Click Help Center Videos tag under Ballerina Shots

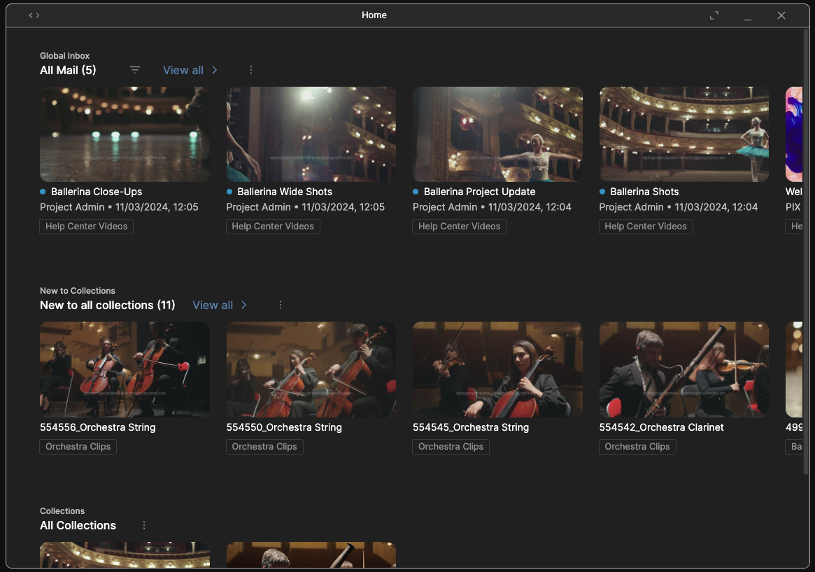tap(646, 227)
